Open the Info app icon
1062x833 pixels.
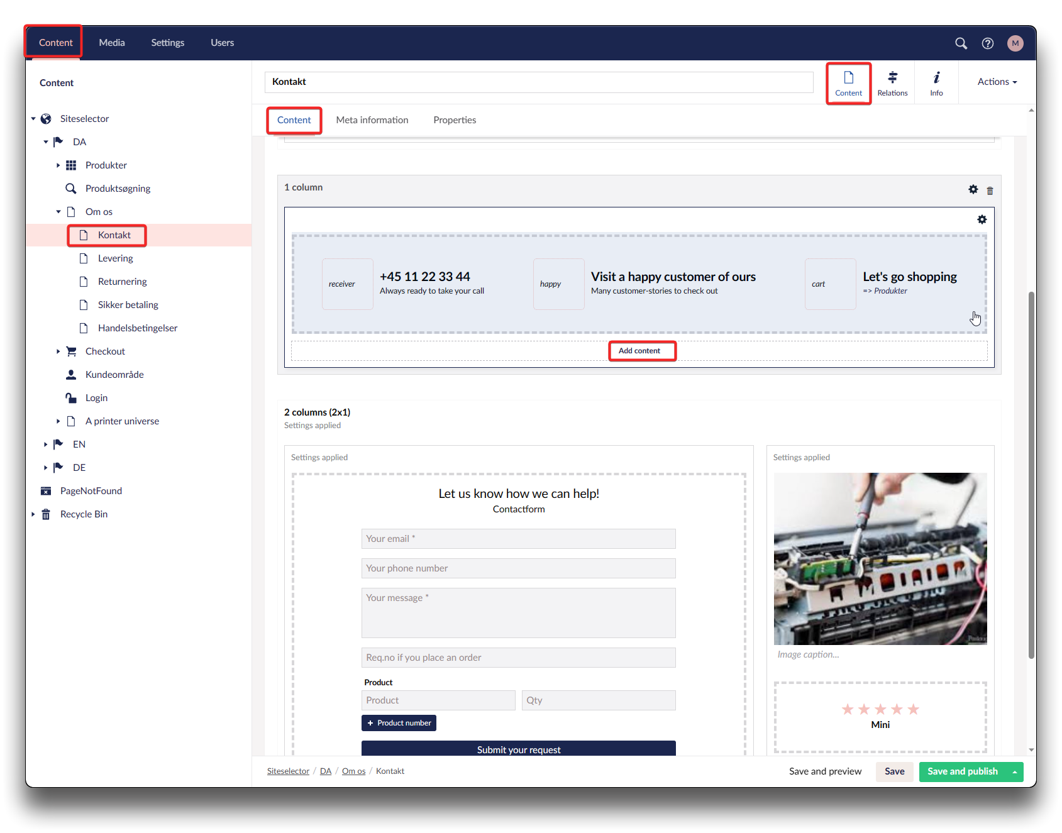point(936,83)
